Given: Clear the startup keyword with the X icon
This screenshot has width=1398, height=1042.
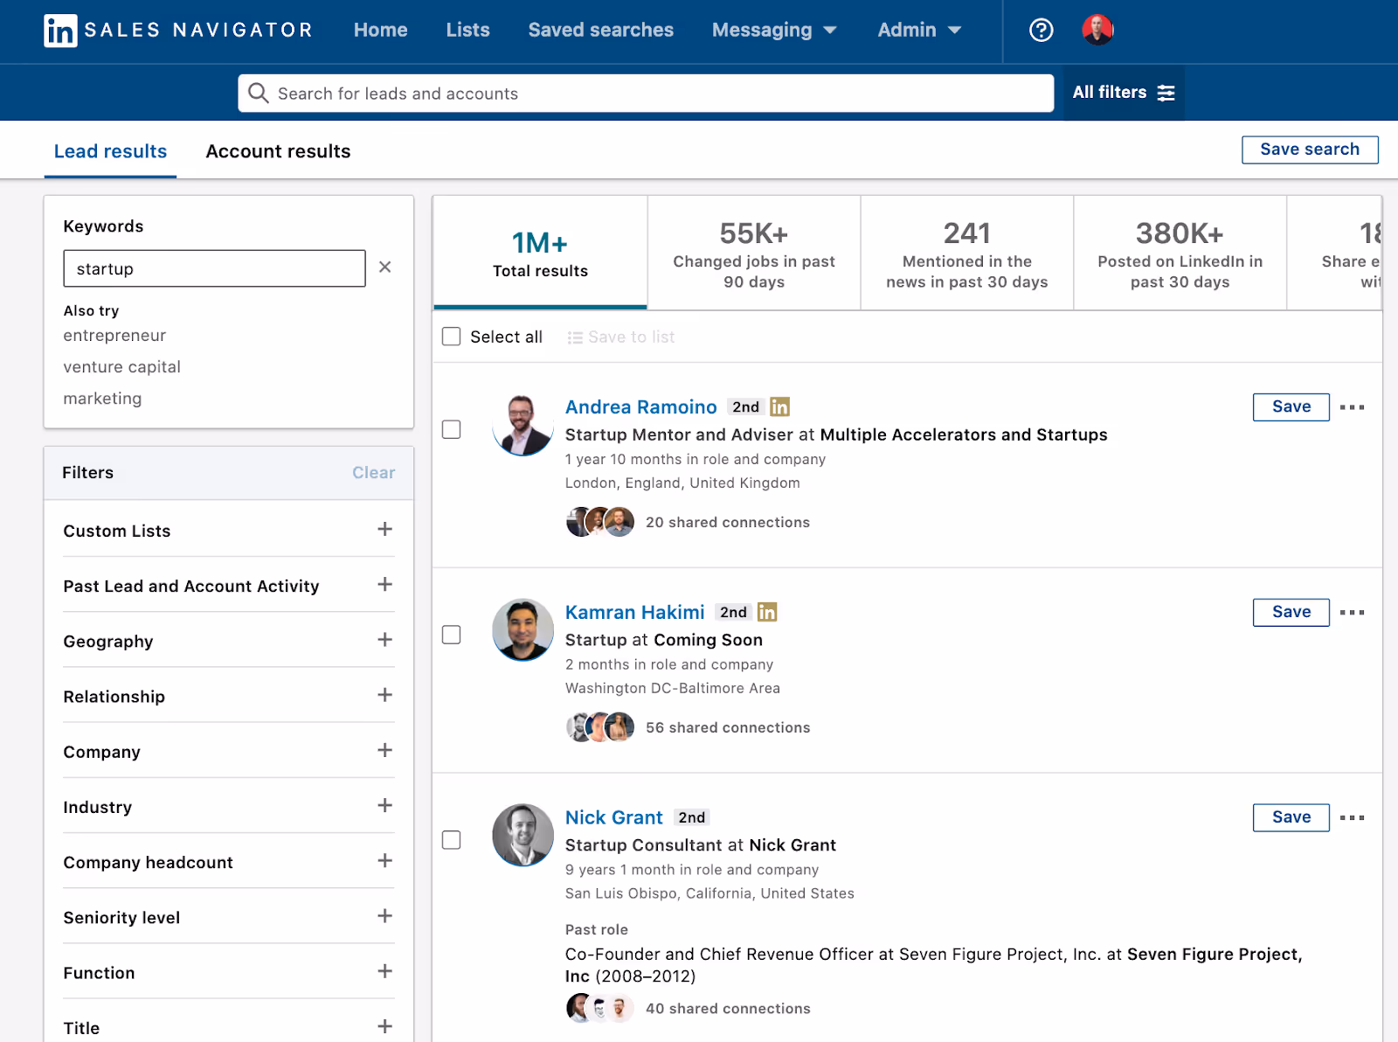Looking at the screenshot, I should (385, 267).
